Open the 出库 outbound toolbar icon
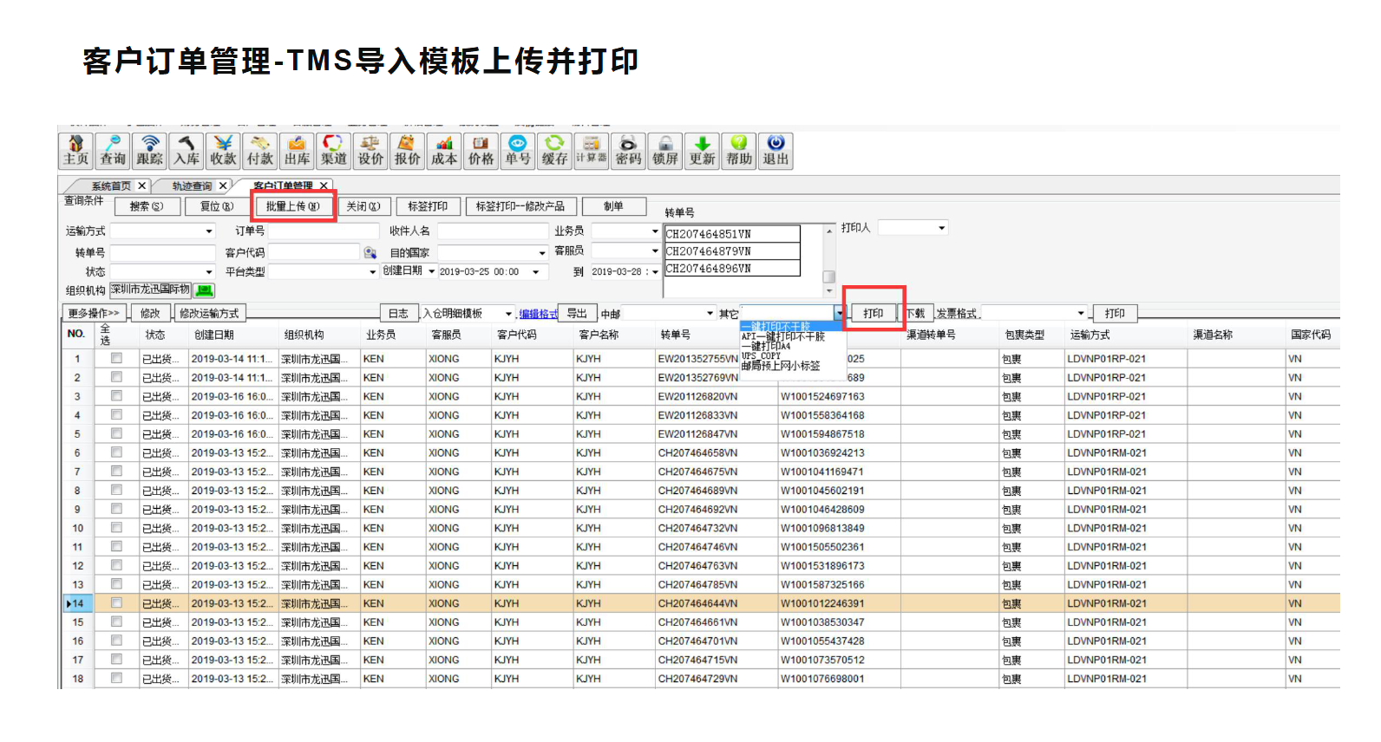 point(298,151)
